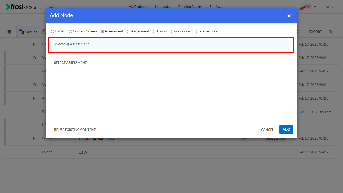This screenshot has width=343, height=193.
Task: Click the frost designer logo
Action: 25,7
